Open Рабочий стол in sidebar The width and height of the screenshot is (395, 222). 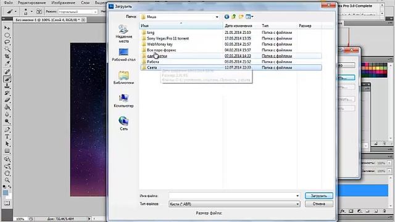123,55
